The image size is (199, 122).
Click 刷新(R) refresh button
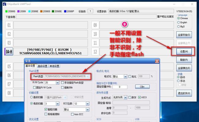point(184,60)
